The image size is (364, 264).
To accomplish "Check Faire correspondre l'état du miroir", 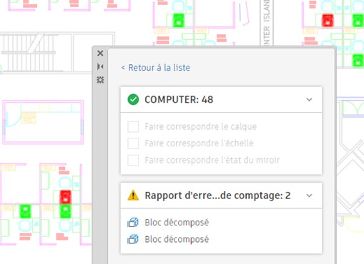I will [133, 161].
